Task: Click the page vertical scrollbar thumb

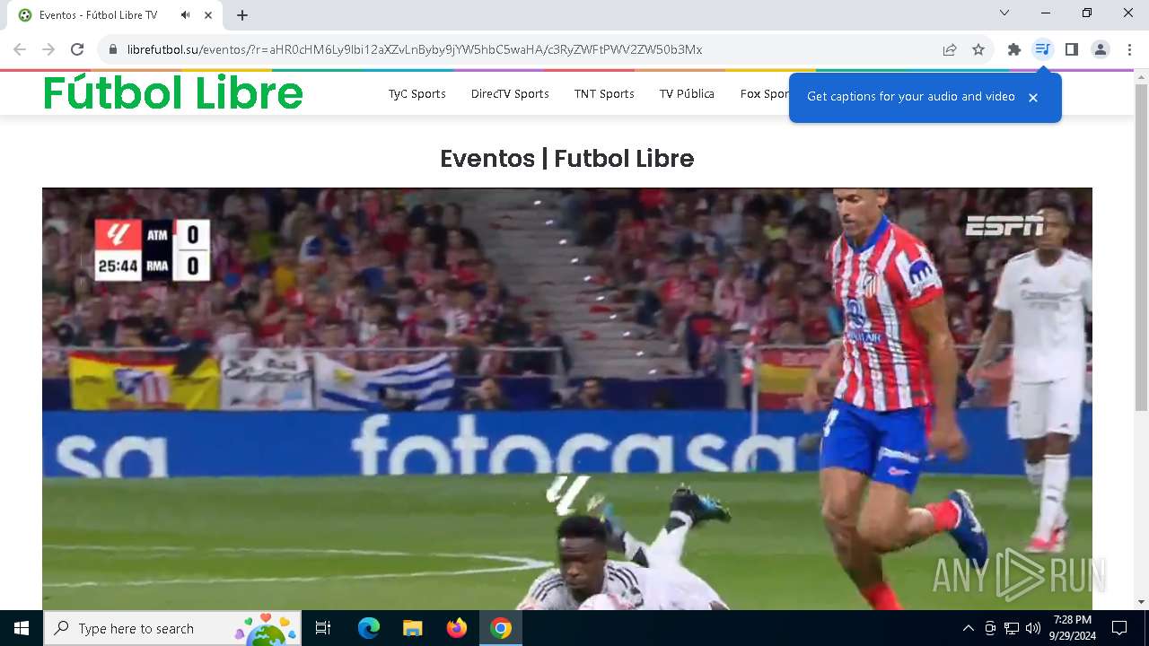Action: coord(1141,247)
